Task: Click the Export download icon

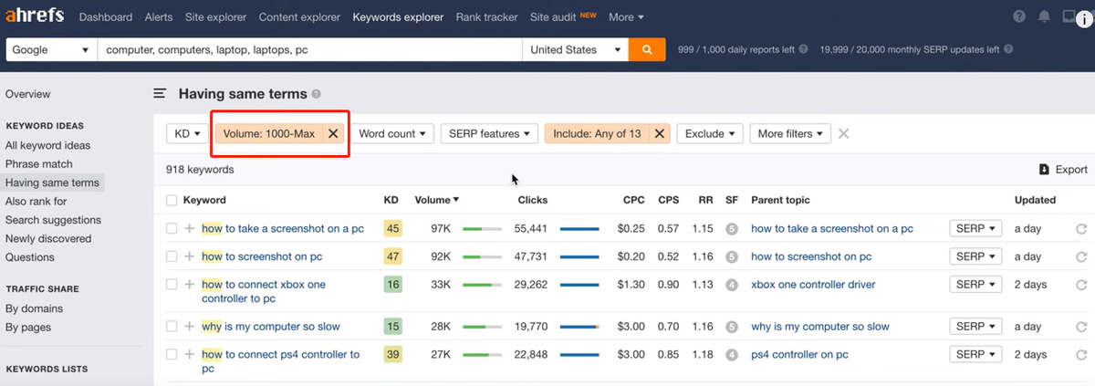Action: pyautogui.click(x=1044, y=169)
